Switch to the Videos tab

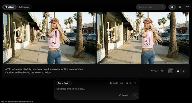[x=9, y=7]
